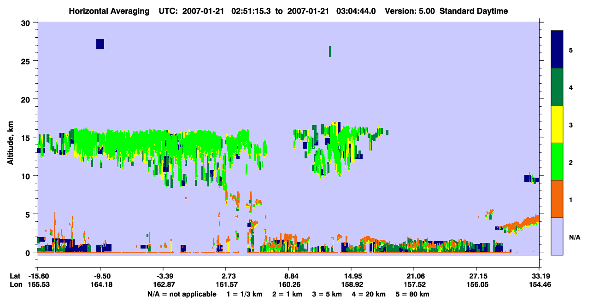Click the longitude value '160.26'
This screenshot has height=307, width=599.
288,284
